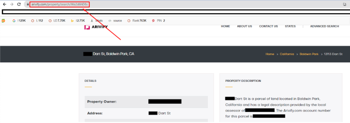The width and height of the screenshot is (350, 123).
Task: Click the arivify.com URL in address bar
Action: [x=59, y=4]
